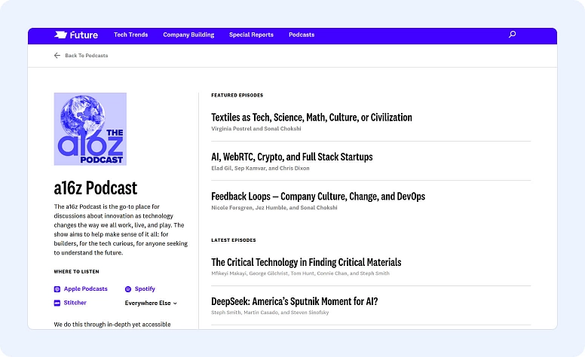Open the search magnifier icon
585x357 pixels.
click(x=513, y=35)
